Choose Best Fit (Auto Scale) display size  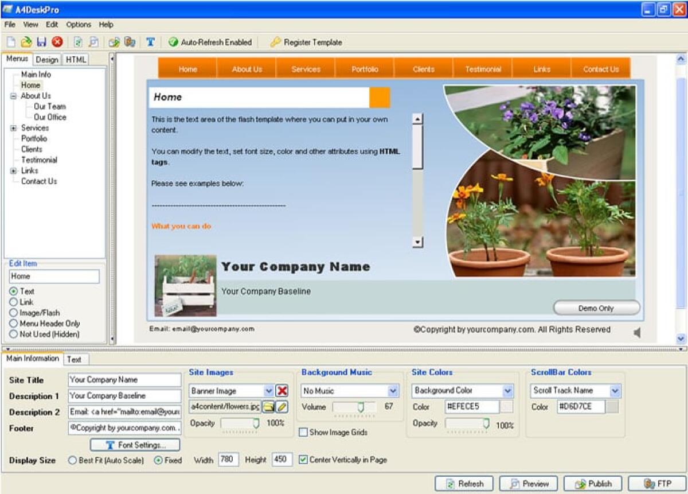72,460
